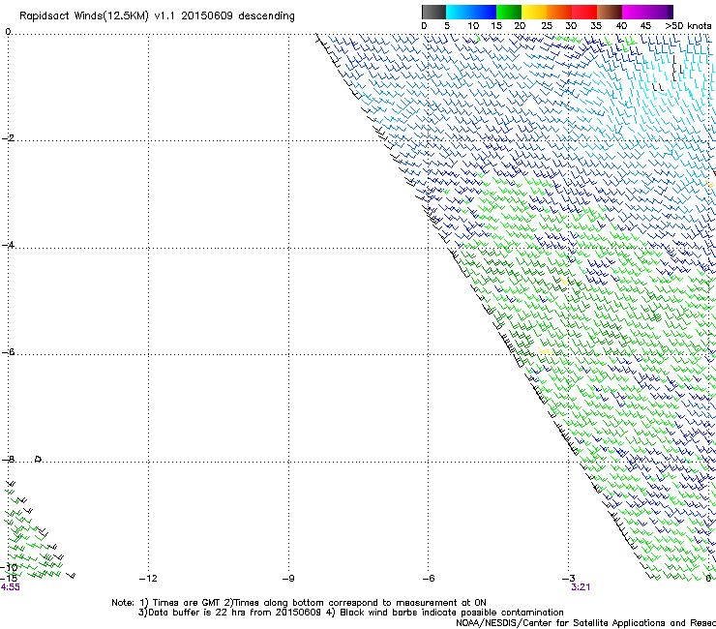Viewport: 716px width, 629px height.
Task: Click the purple 45-50 knots legend color
Action: (x=660, y=12)
